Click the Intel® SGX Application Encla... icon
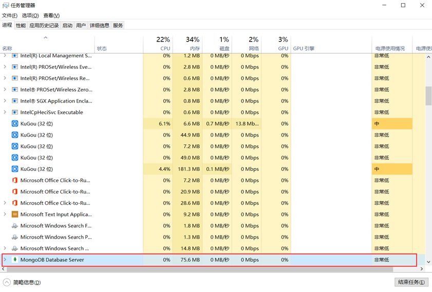432x292 pixels. click(x=15, y=101)
